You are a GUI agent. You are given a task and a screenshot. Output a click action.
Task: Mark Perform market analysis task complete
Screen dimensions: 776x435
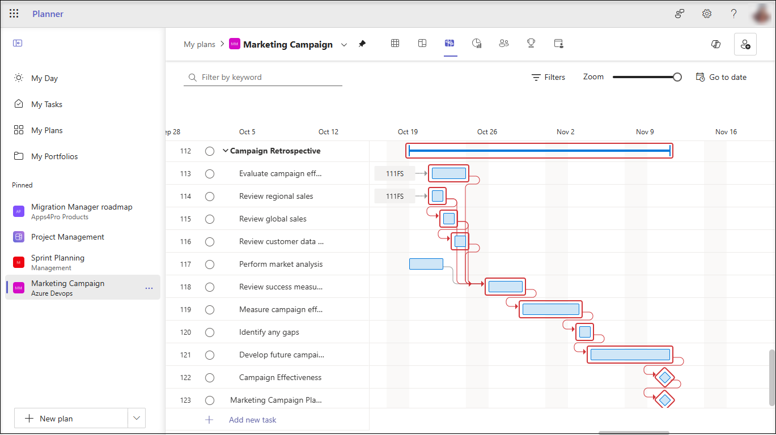point(210,265)
